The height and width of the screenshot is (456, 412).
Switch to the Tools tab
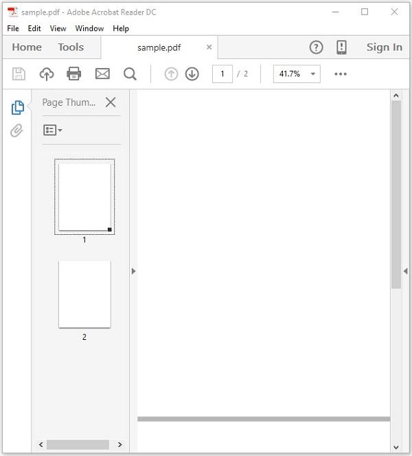(71, 47)
